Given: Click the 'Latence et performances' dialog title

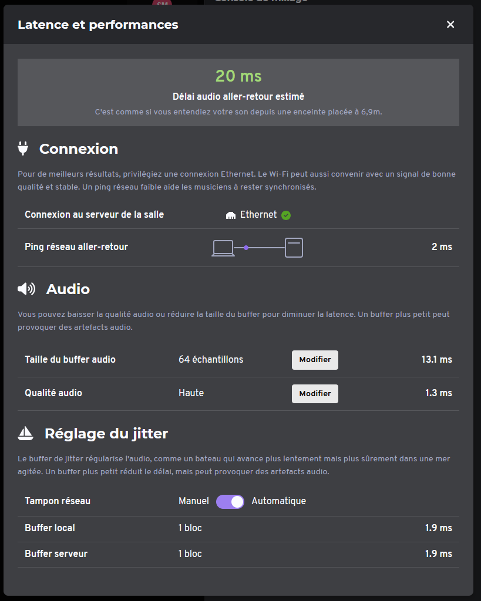Looking at the screenshot, I should coord(98,25).
